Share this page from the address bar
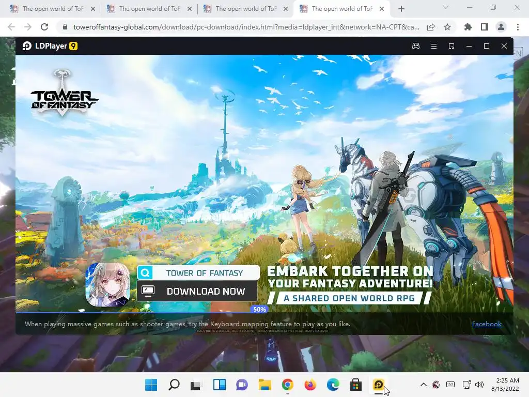 [x=431, y=27]
